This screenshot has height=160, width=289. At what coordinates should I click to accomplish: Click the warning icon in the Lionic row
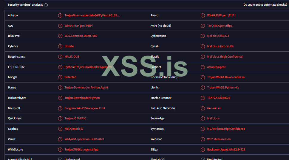tap(203, 88)
